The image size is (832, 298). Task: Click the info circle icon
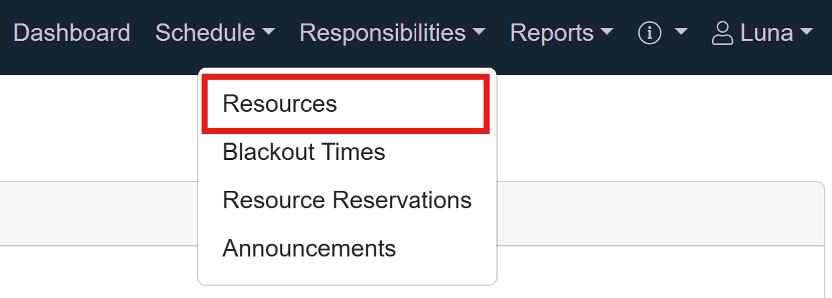click(649, 33)
